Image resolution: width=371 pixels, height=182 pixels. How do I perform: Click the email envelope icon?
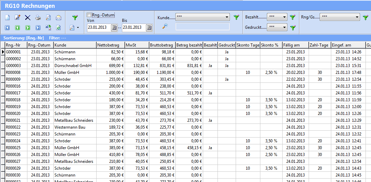coord(59,17)
